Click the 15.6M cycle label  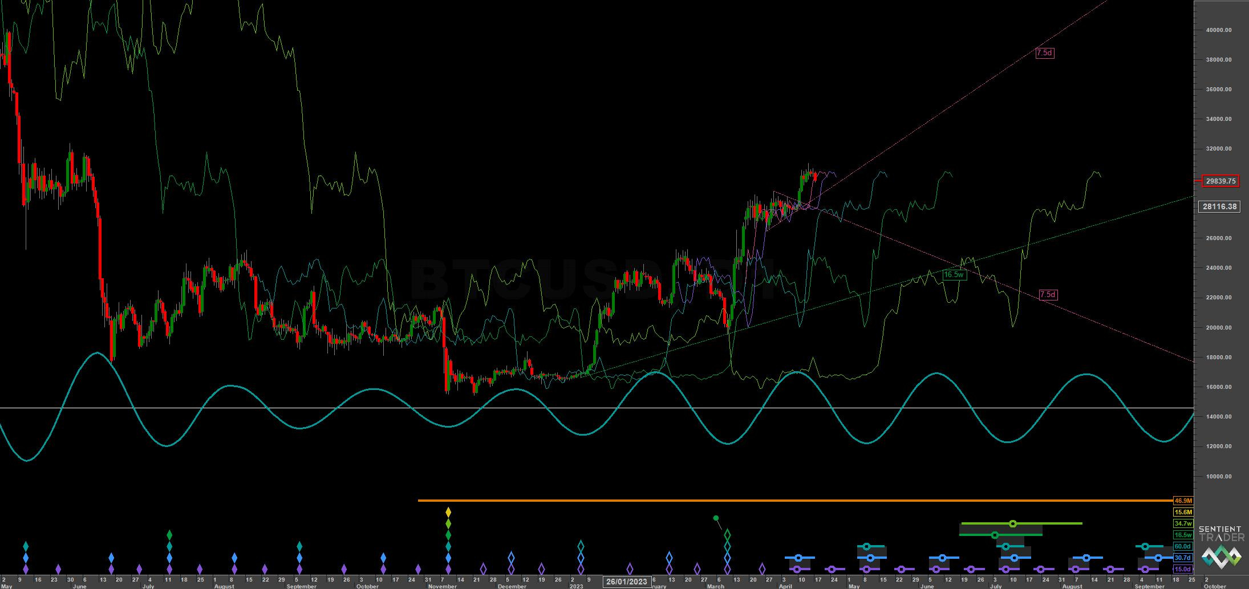[x=1183, y=512]
